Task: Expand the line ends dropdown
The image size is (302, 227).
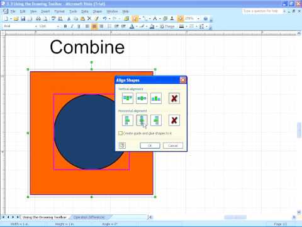Action: click(x=207, y=26)
